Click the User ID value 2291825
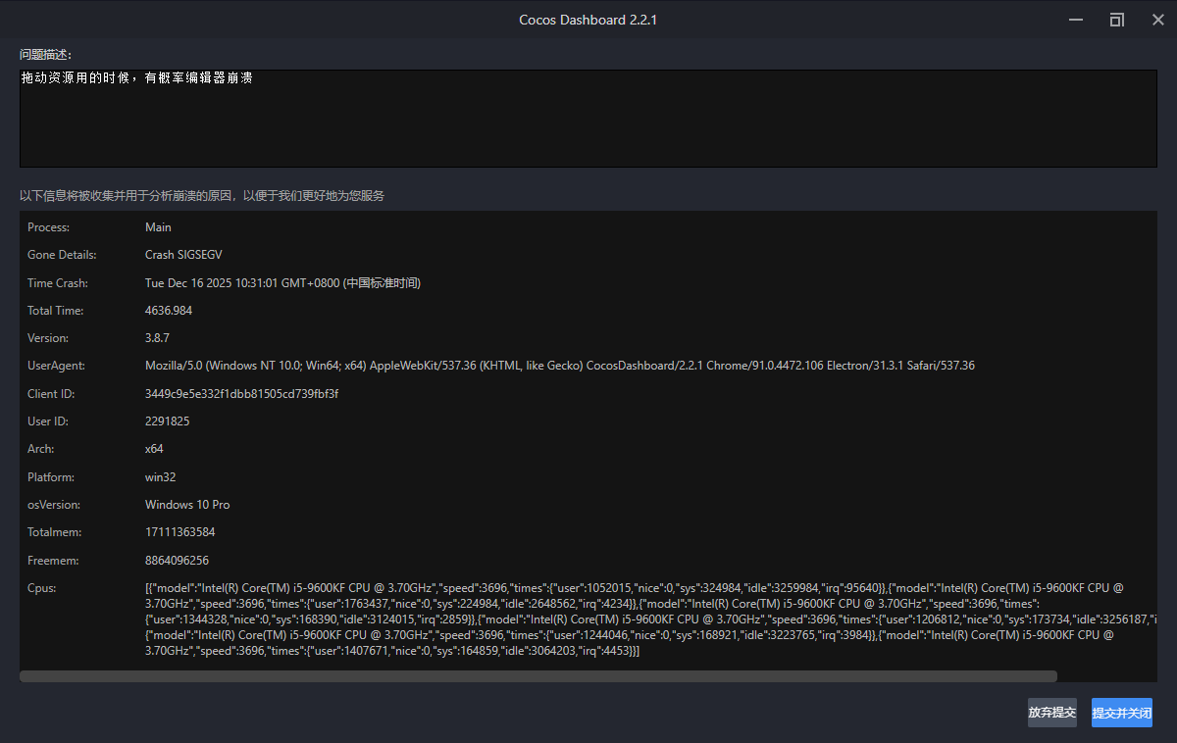 click(x=167, y=421)
